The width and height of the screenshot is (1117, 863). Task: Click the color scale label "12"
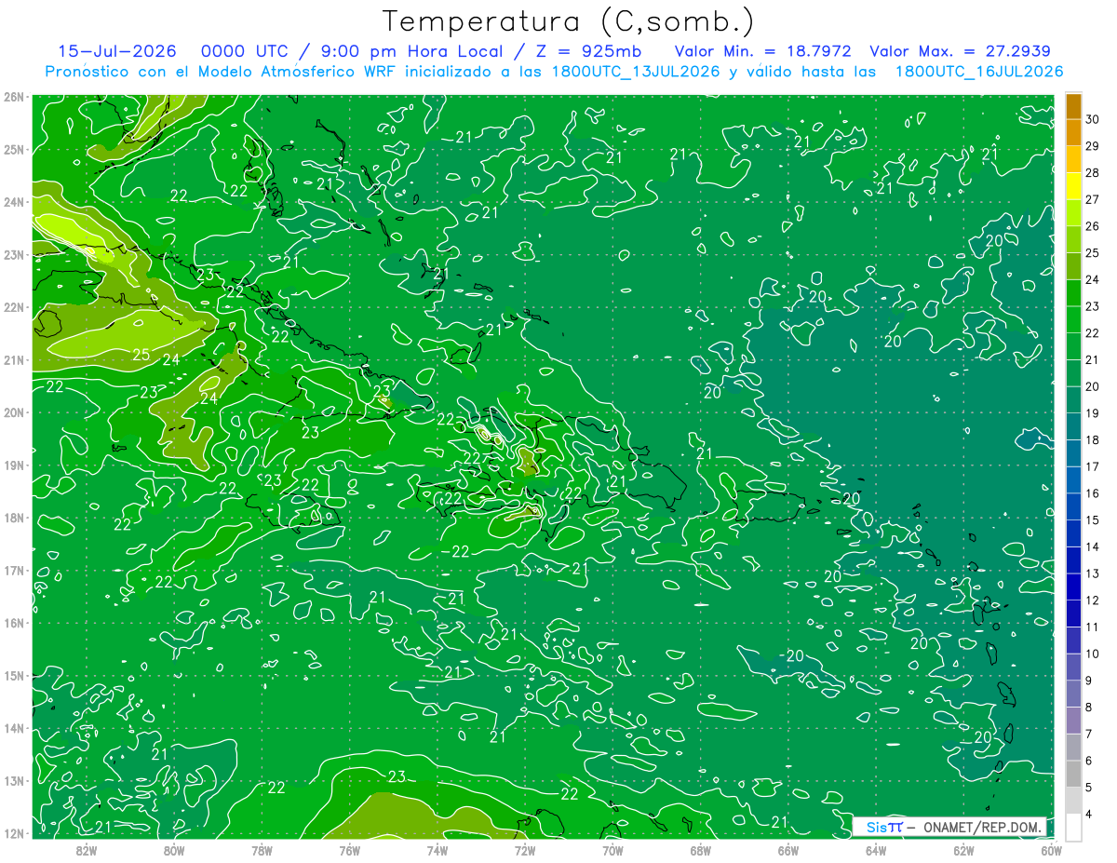click(1093, 600)
